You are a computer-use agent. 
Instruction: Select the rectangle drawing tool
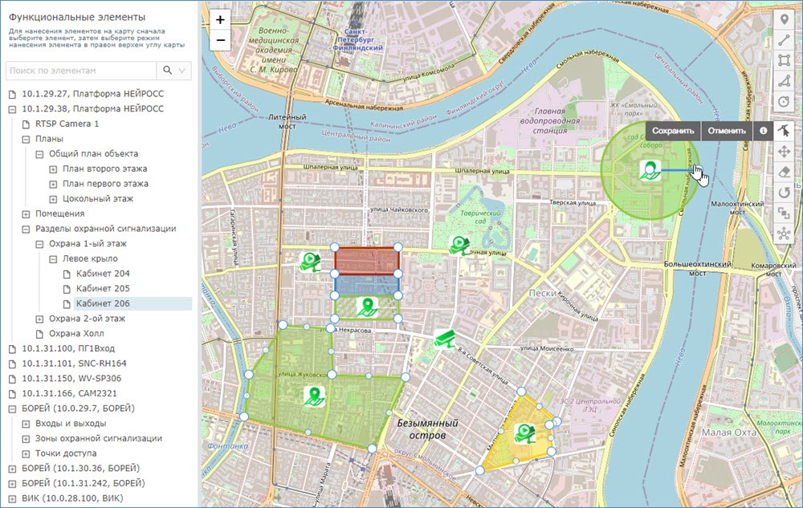click(x=784, y=61)
